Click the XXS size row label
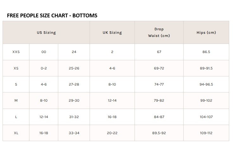 (x=16, y=52)
